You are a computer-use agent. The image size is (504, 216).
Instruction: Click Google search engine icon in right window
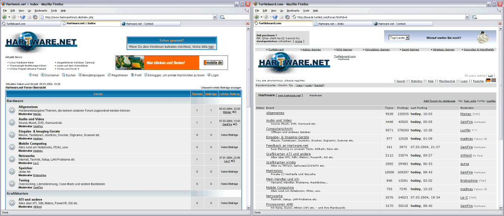(x=474, y=17)
